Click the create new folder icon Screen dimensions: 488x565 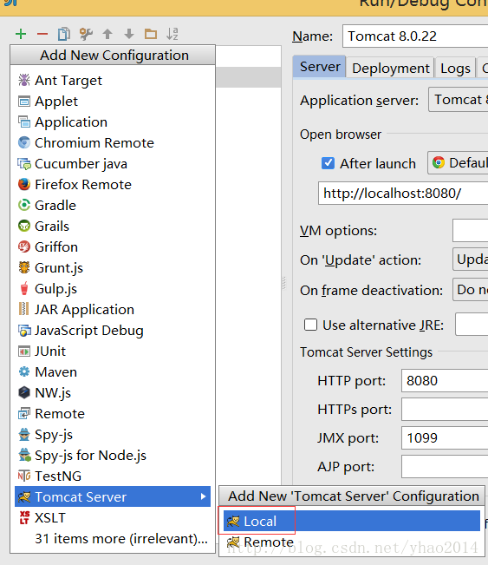pyautogui.click(x=151, y=34)
